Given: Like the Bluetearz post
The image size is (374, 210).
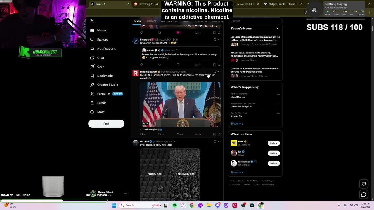Looking at the screenshot, I should point(178,64).
